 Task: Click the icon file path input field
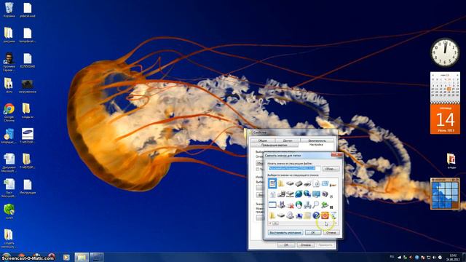click(294, 168)
